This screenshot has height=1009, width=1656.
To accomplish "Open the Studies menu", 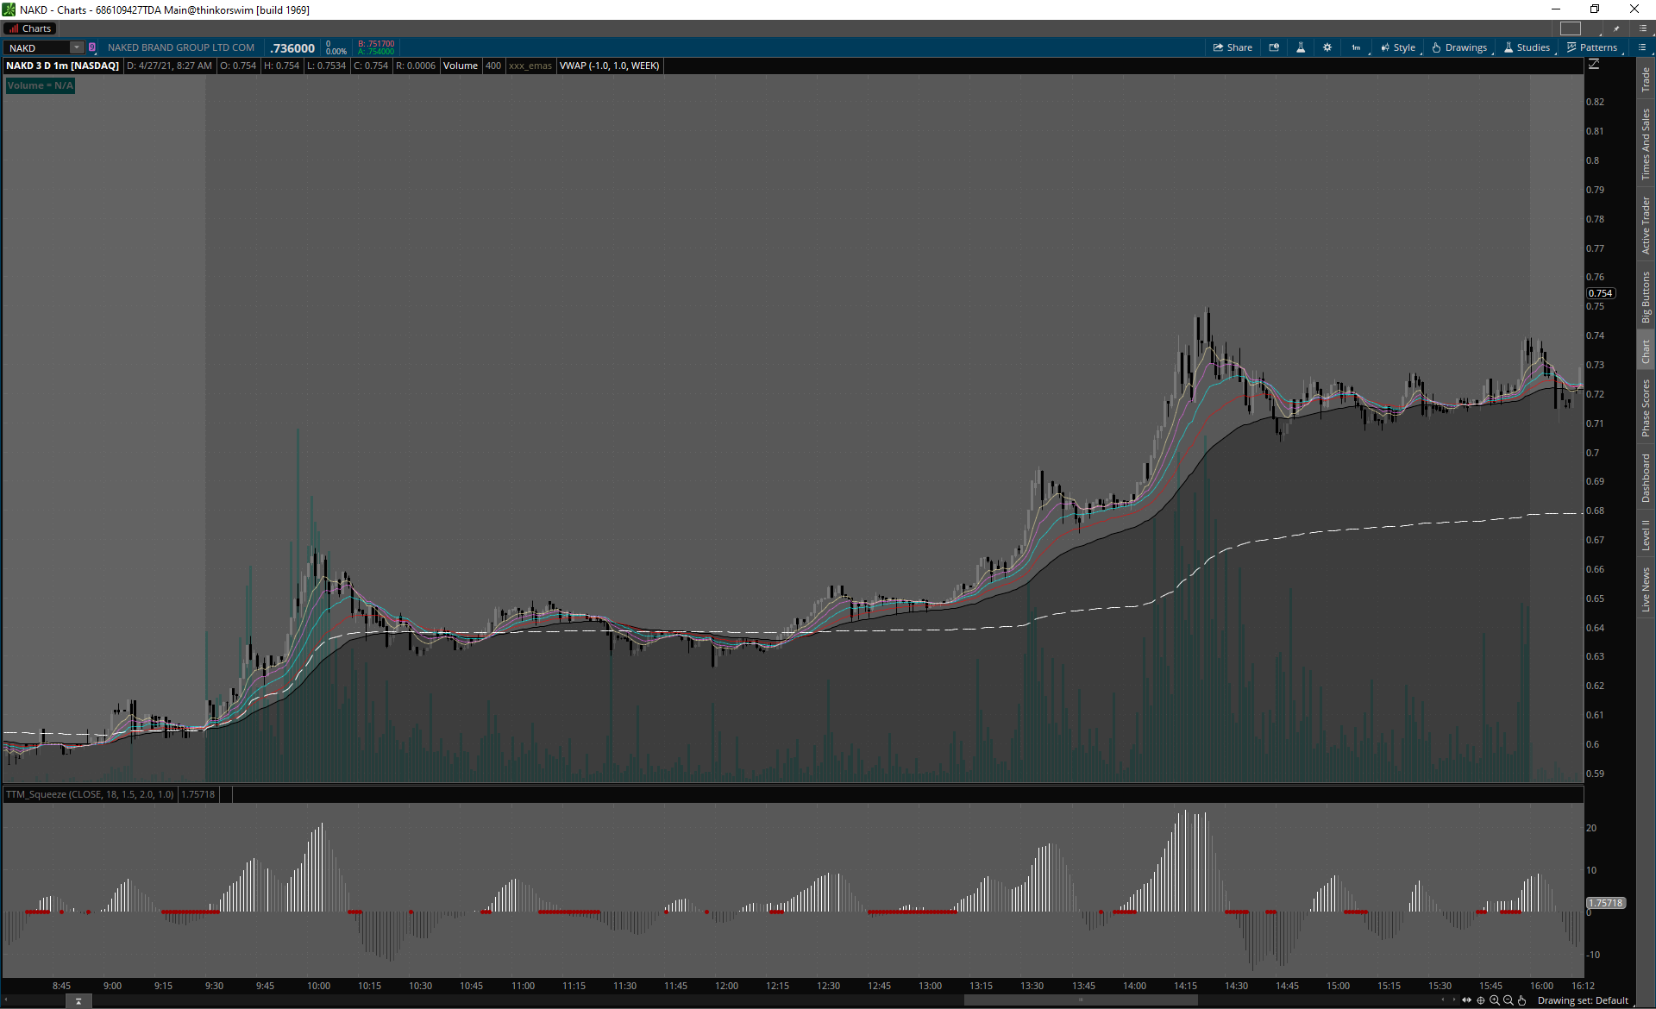I will tap(1527, 47).
